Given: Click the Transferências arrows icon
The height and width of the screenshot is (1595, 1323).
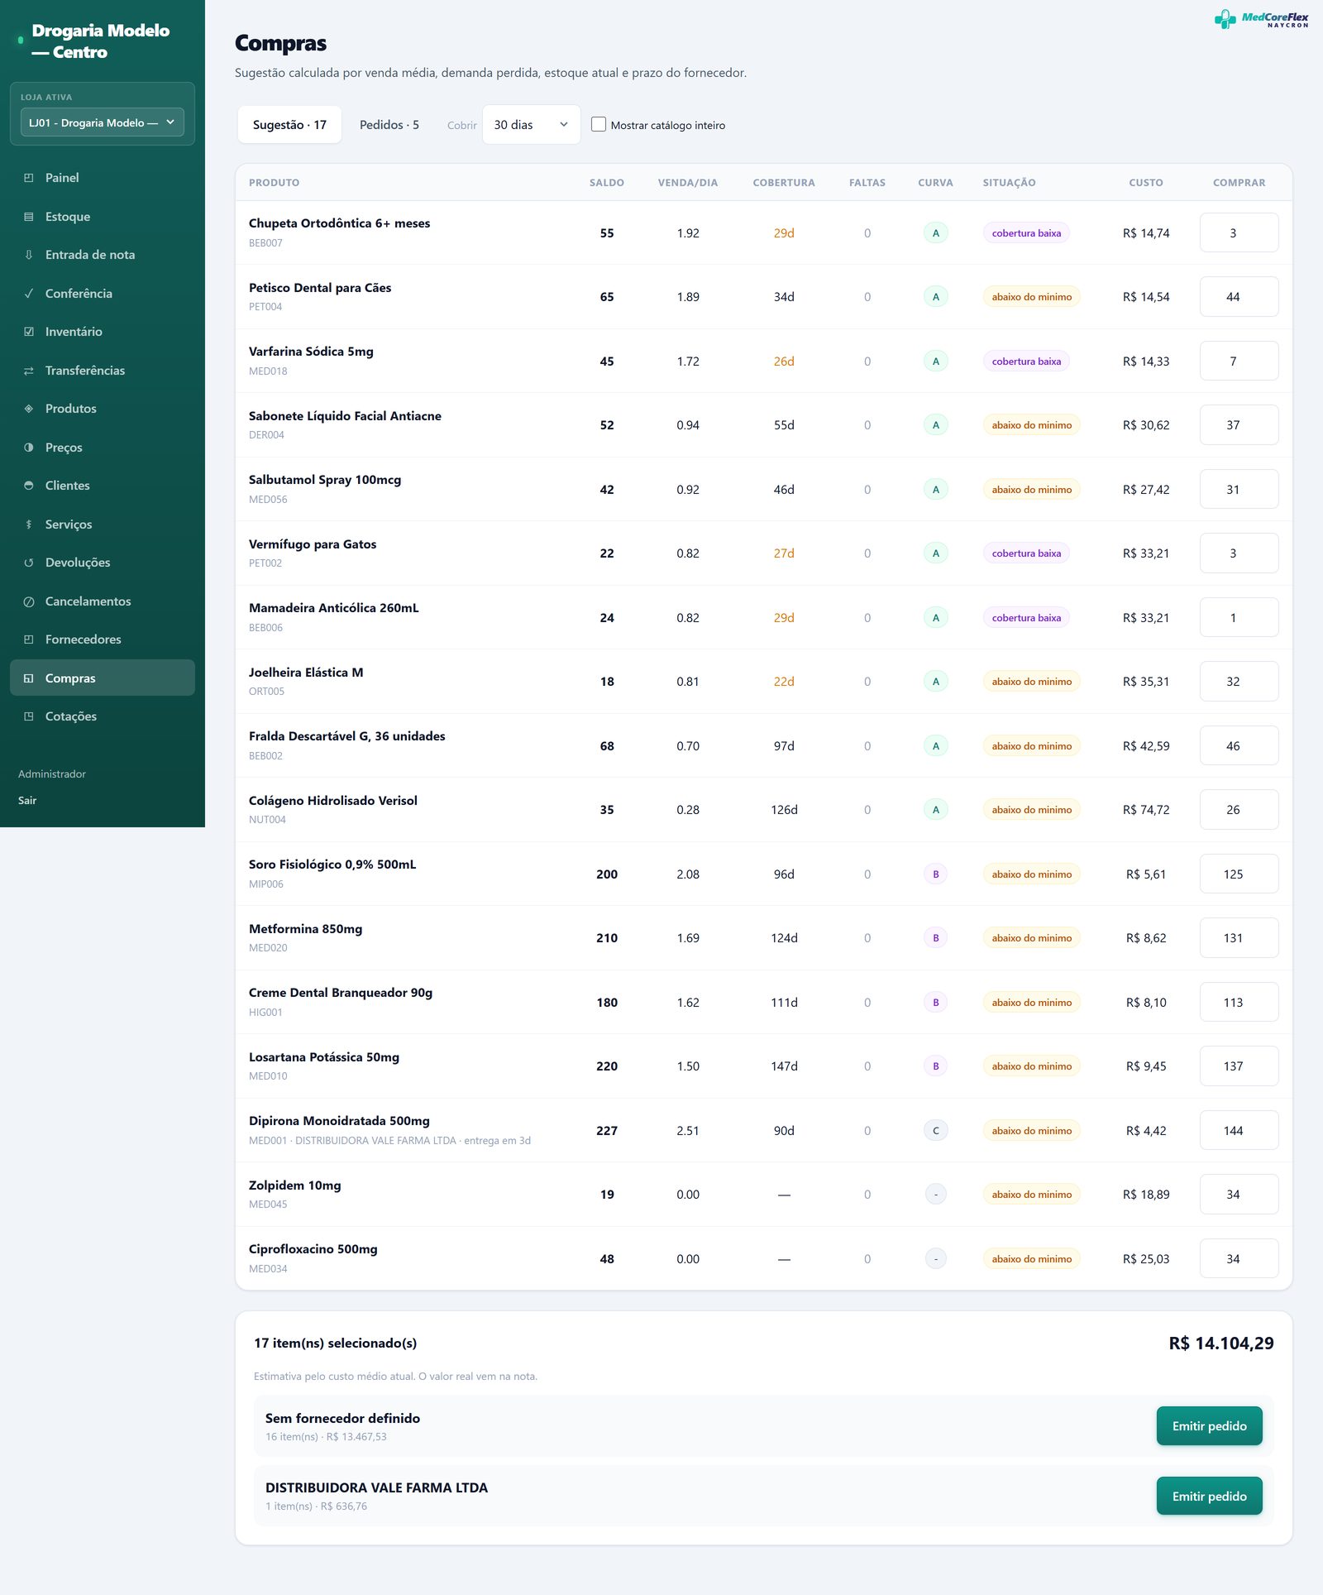Looking at the screenshot, I should [x=29, y=371].
